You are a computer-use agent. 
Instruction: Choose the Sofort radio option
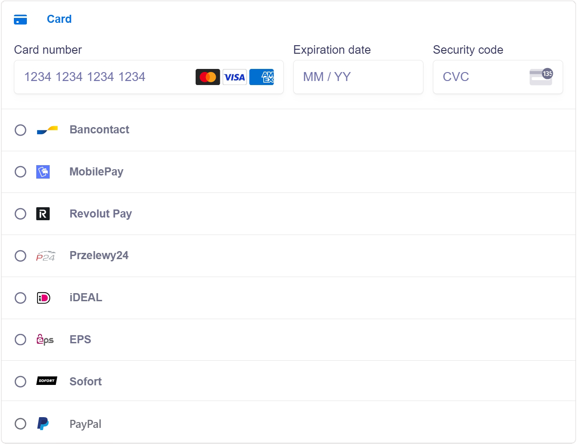coord(21,382)
